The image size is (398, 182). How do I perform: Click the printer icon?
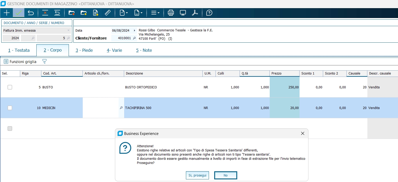171,13
